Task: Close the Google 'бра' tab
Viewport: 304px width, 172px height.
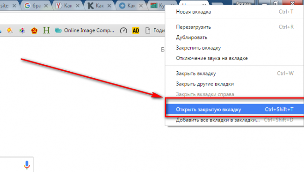Action: point(46,6)
